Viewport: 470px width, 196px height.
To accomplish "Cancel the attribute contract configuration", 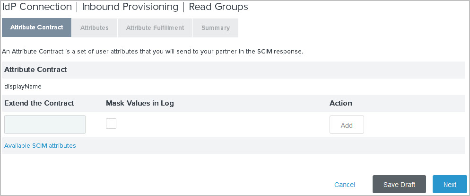I will click(345, 185).
